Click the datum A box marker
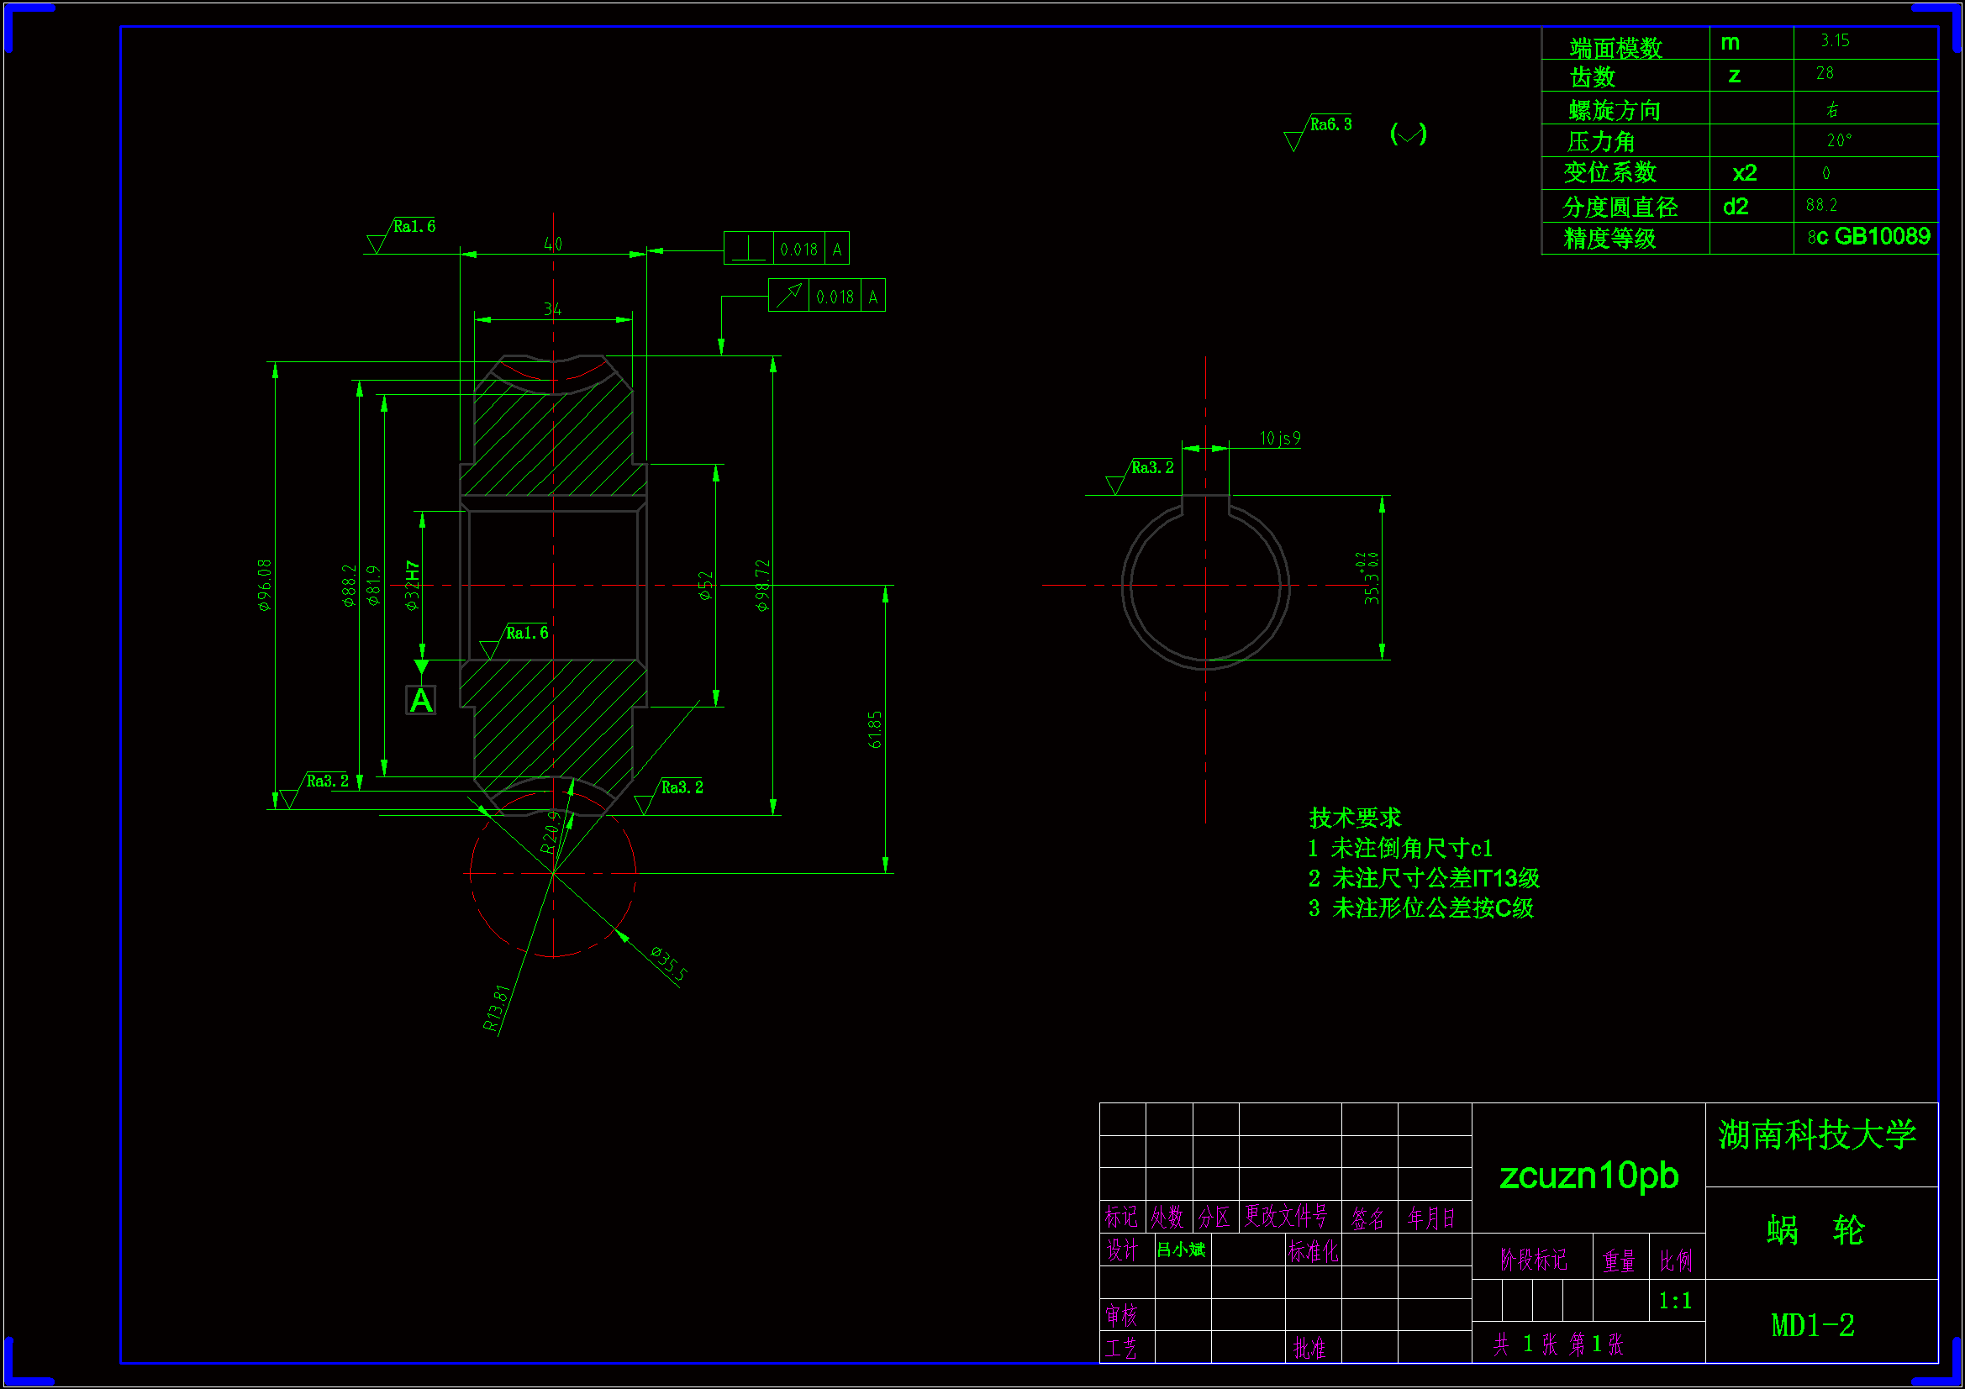This screenshot has width=1965, height=1389. click(x=420, y=700)
